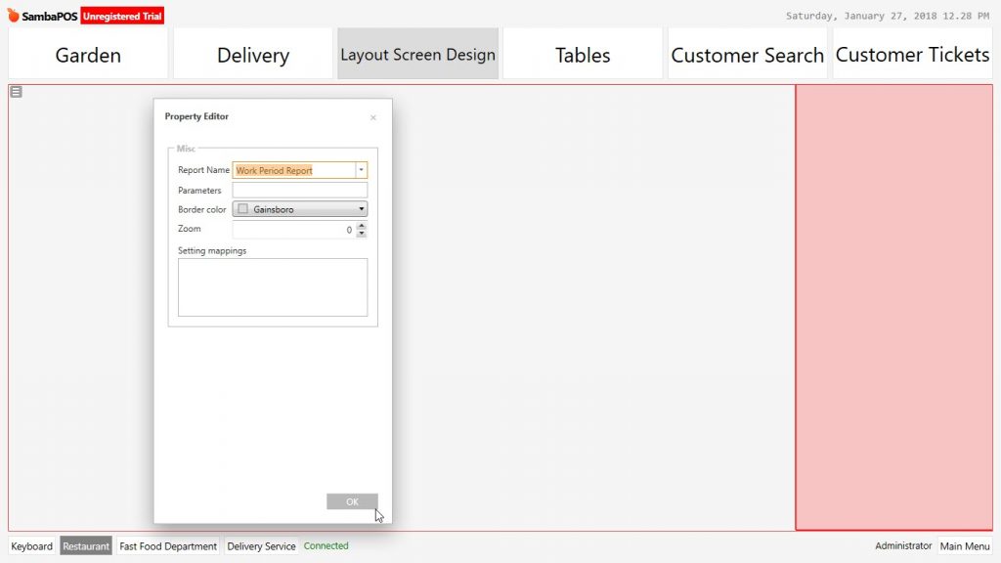This screenshot has height=563, width=1001.
Task: Open the Main Menu
Action: click(965, 545)
